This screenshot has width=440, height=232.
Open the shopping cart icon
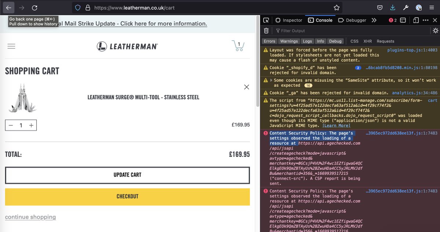[238, 45]
